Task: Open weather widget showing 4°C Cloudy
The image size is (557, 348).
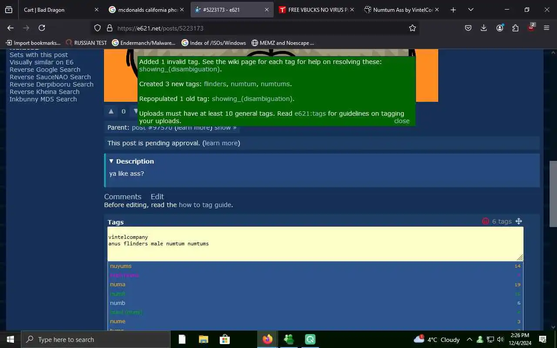Action: (x=436, y=339)
